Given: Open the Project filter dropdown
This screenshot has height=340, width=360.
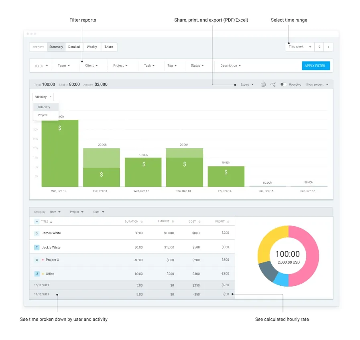Looking at the screenshot, I should point(120,66).
